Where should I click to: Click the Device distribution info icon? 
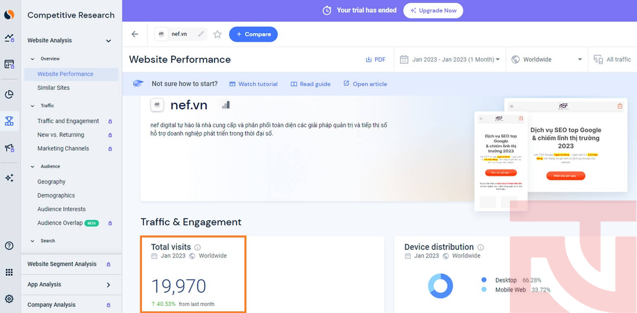pyautogui.click(x=481, y=247)
